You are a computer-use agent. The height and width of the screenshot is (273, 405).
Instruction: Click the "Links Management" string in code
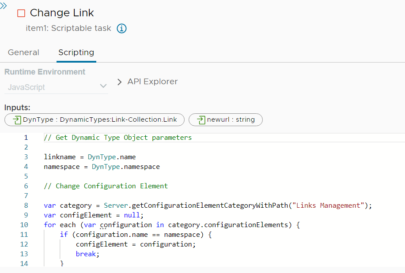330,205
